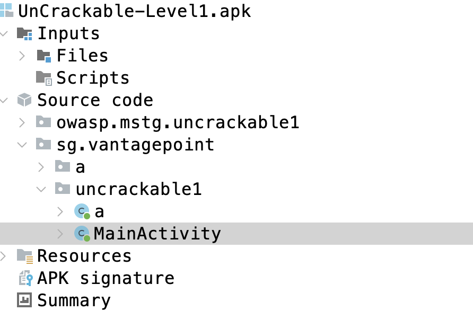The width and height of the screenshot is (473, 320).
Task: Collapse the Source code node
Action: click(x=4, y=100)
